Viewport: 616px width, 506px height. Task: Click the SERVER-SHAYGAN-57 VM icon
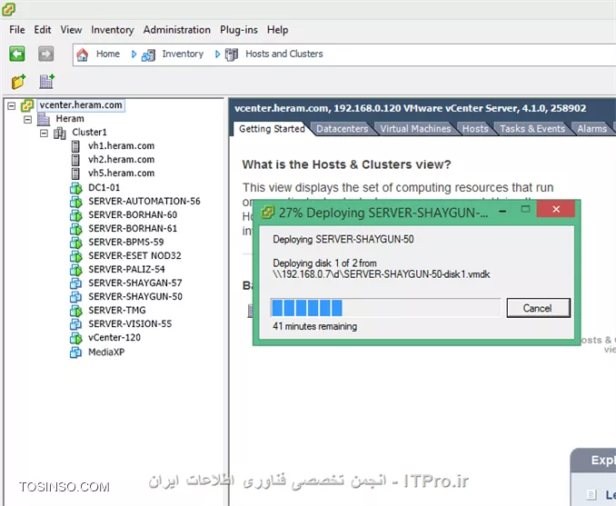point(75,283)
